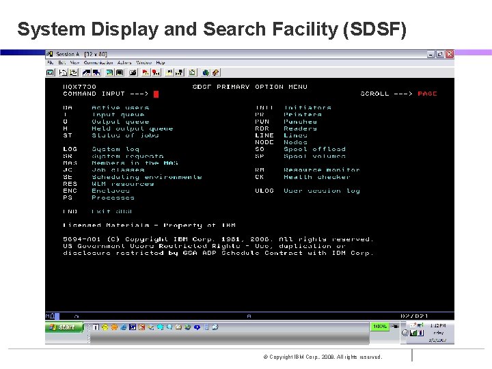
Task: Open the Help menu
Action: (161, 62)
